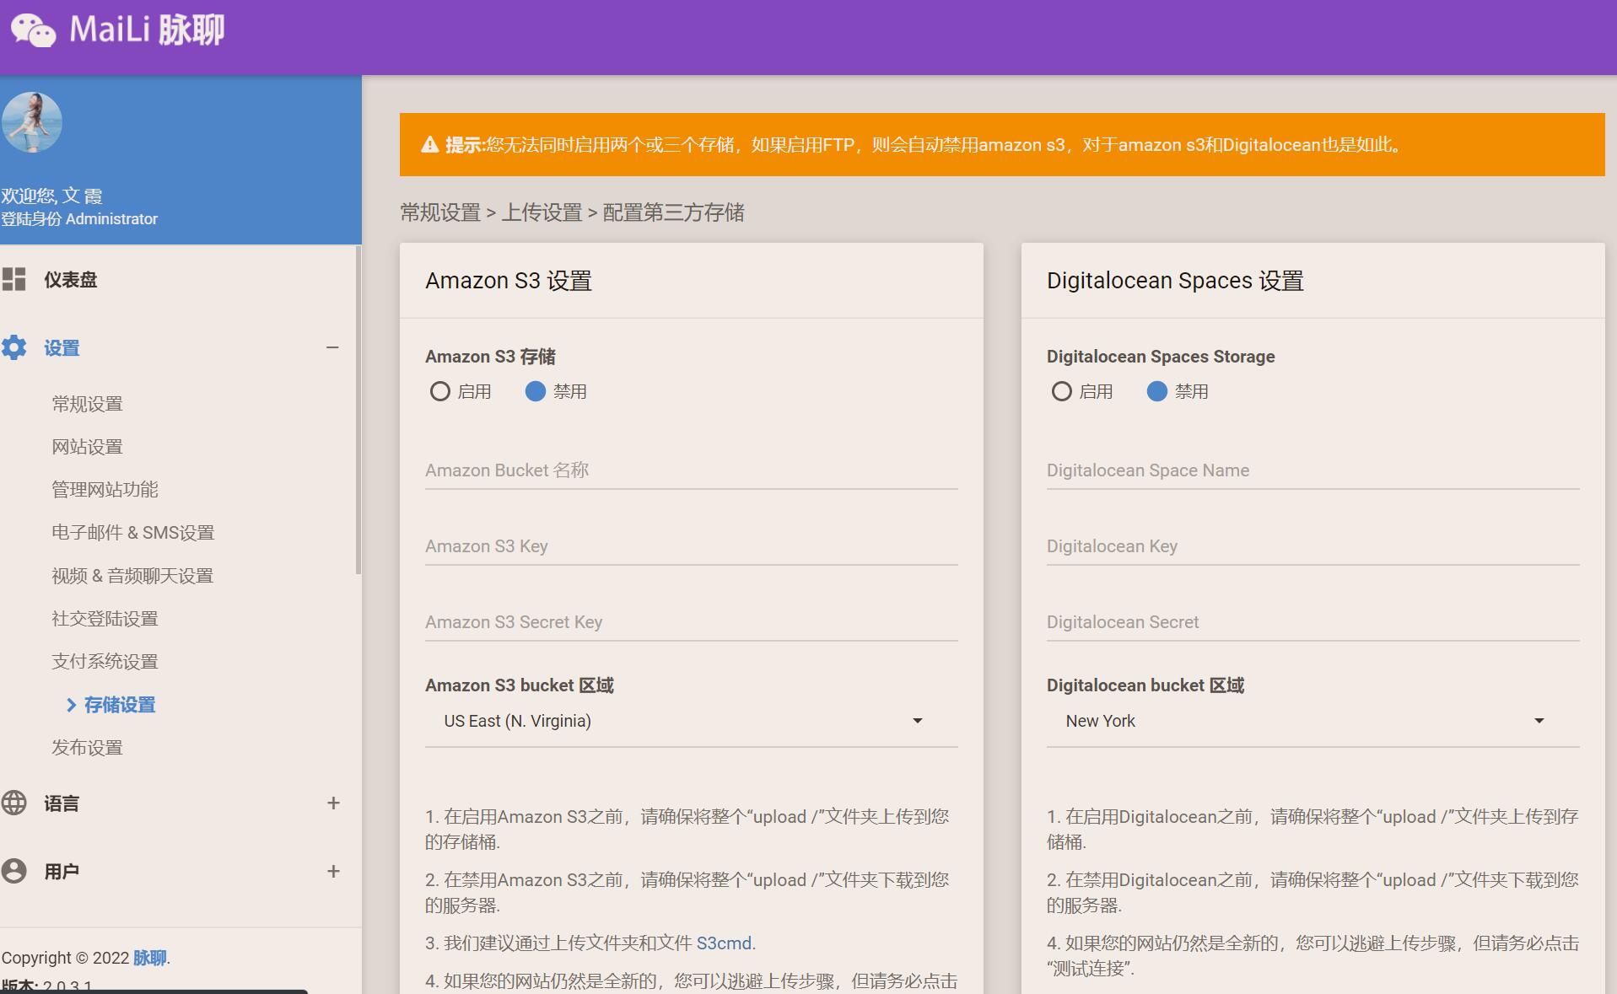Screen dimensions: 1617x994
Task: Open 电子邮件 & SMS设置 item
Action: click(x=133, y=533)
